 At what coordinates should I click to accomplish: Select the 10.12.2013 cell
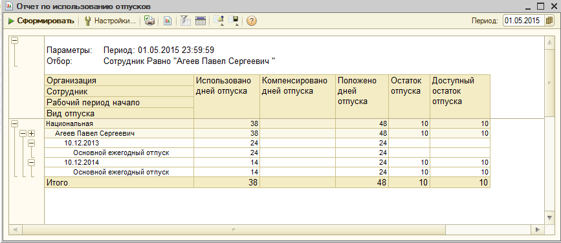119,143
